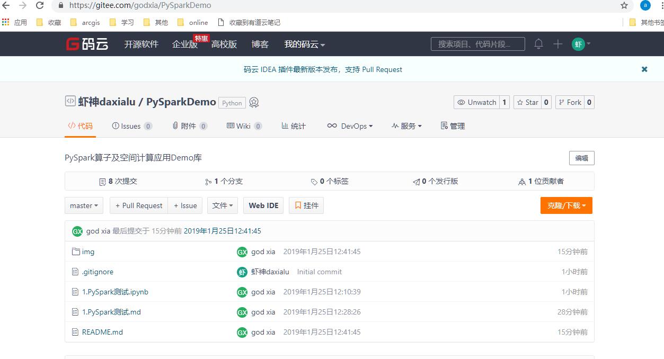Click the Gitee 码云 logo
The height and width of the screenshot is (359, 664).
coord(87,44)
